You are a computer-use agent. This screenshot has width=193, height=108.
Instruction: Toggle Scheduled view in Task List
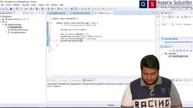coord(173,17)
